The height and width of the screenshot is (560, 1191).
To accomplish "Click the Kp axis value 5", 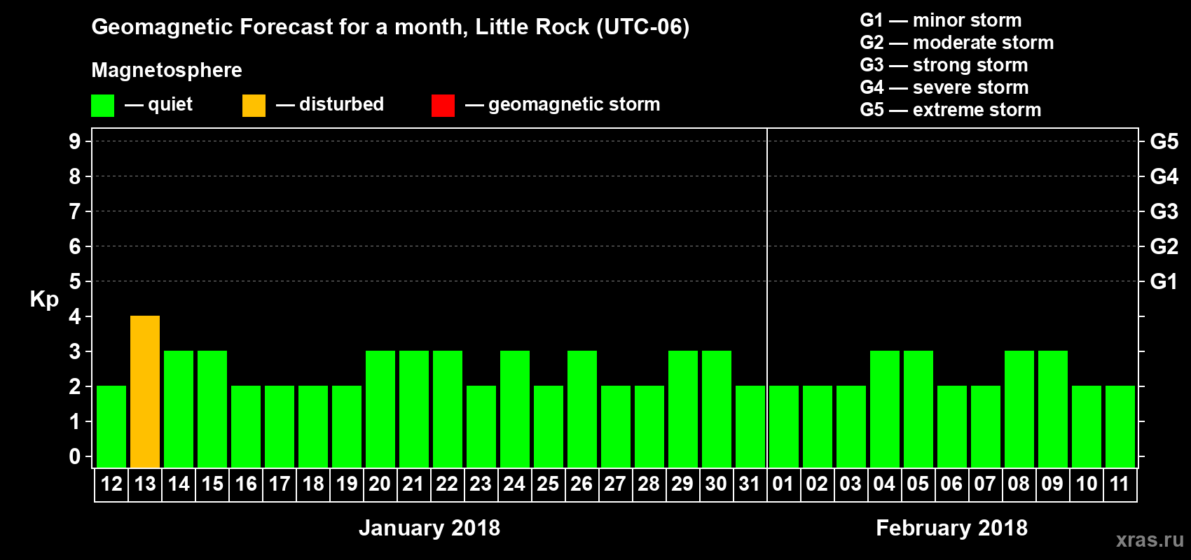I will pos(75,281).
